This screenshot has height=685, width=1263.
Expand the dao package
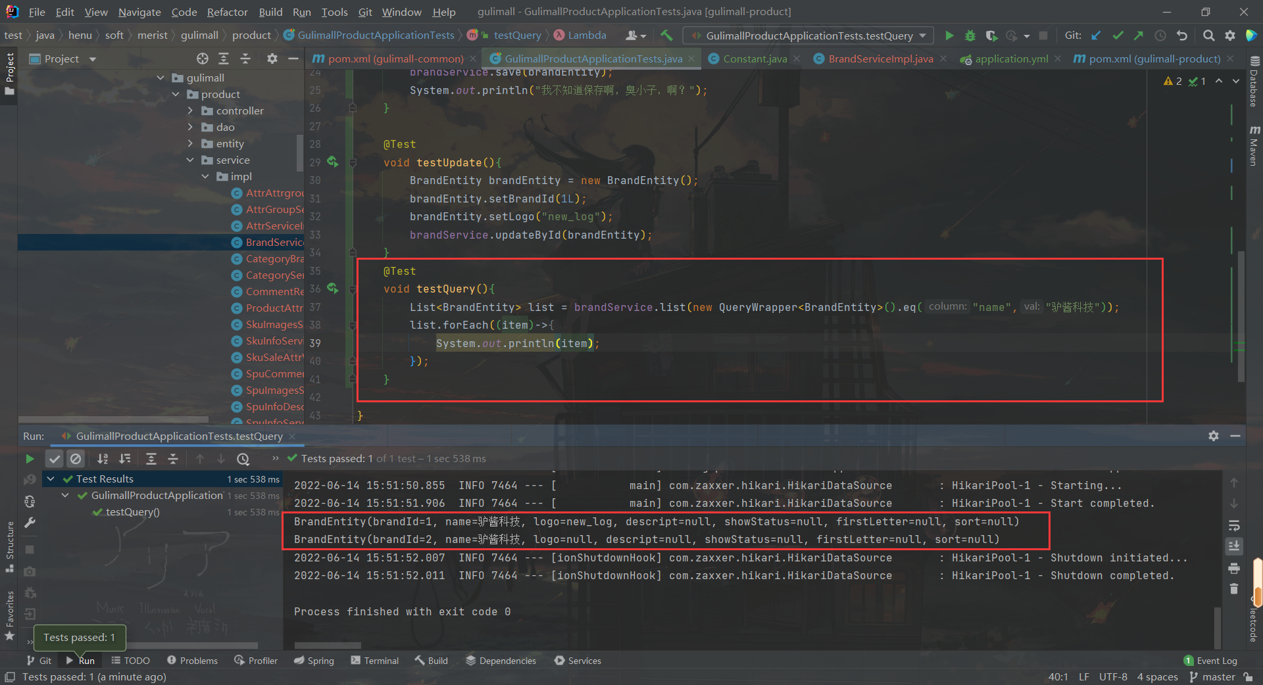pos(191,127)
